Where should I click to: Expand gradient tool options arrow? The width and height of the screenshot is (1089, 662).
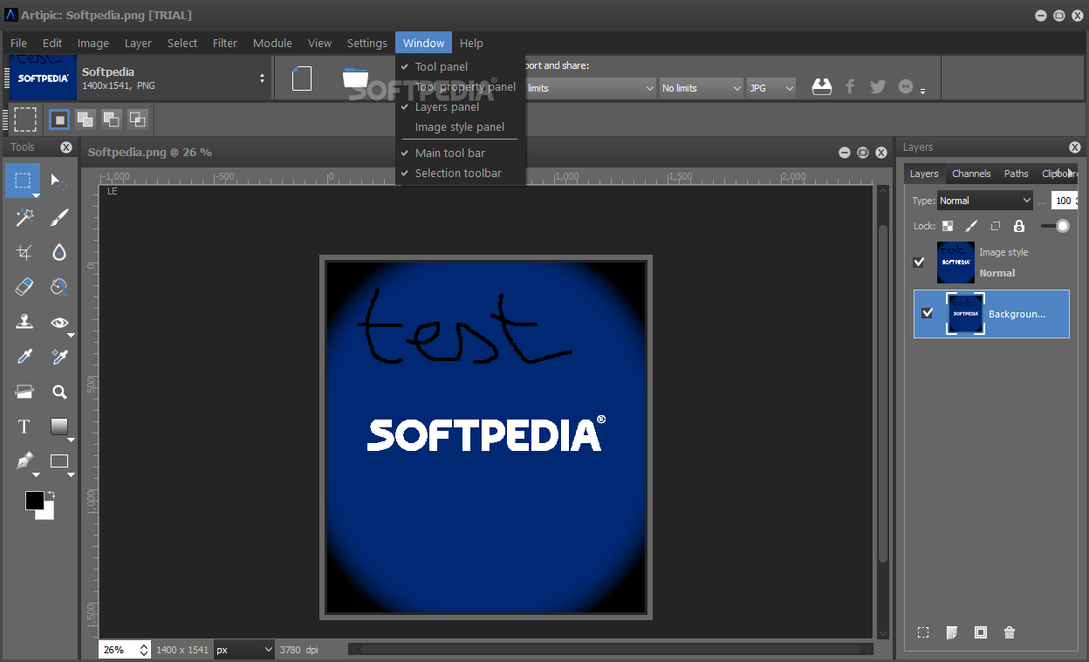click(71, 440)
